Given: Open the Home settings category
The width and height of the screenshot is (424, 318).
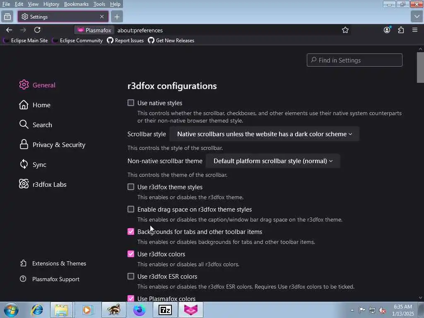Looking at the screenshot, I should 35,105.
